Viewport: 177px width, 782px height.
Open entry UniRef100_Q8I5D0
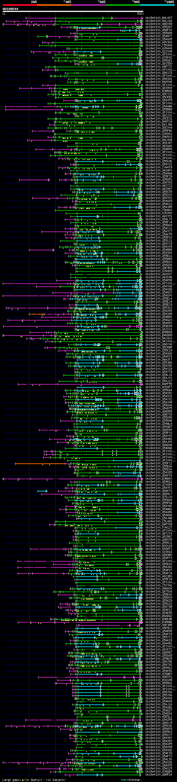pyautogui.click(x=159, y=64)
